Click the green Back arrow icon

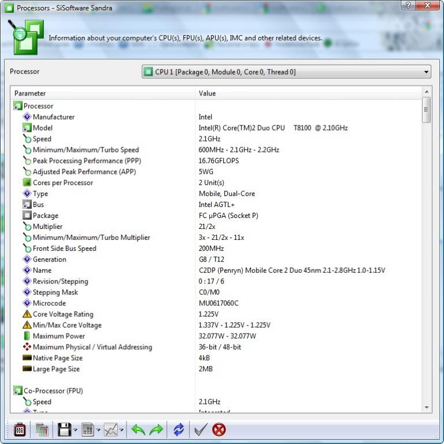click(x=139, y=430)
